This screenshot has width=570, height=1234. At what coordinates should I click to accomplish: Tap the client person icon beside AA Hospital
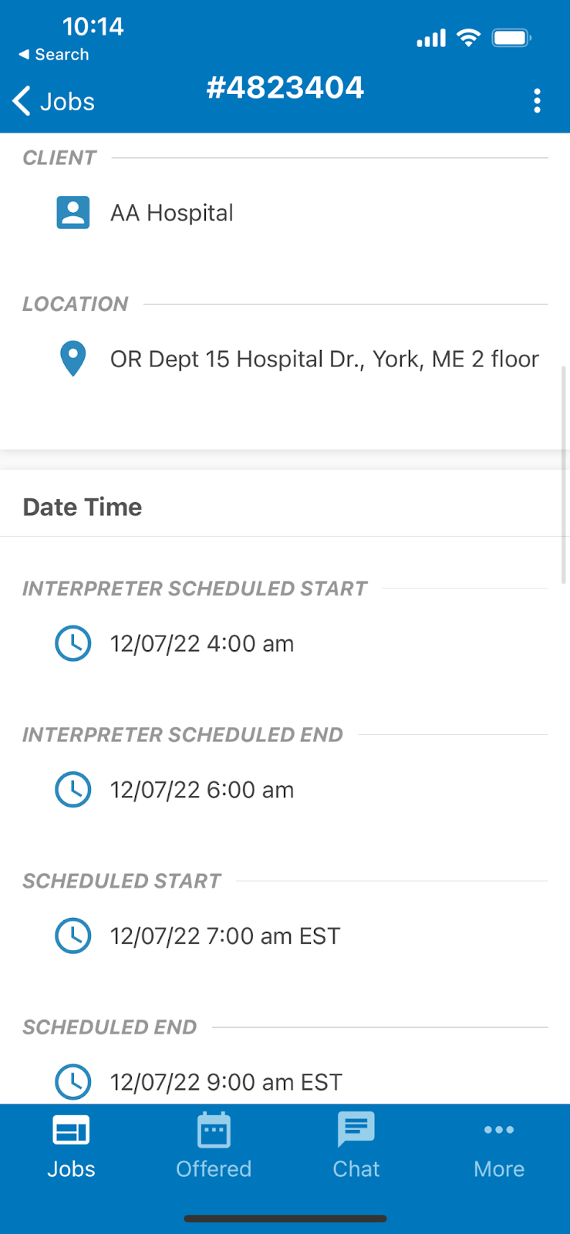[73, 213]
